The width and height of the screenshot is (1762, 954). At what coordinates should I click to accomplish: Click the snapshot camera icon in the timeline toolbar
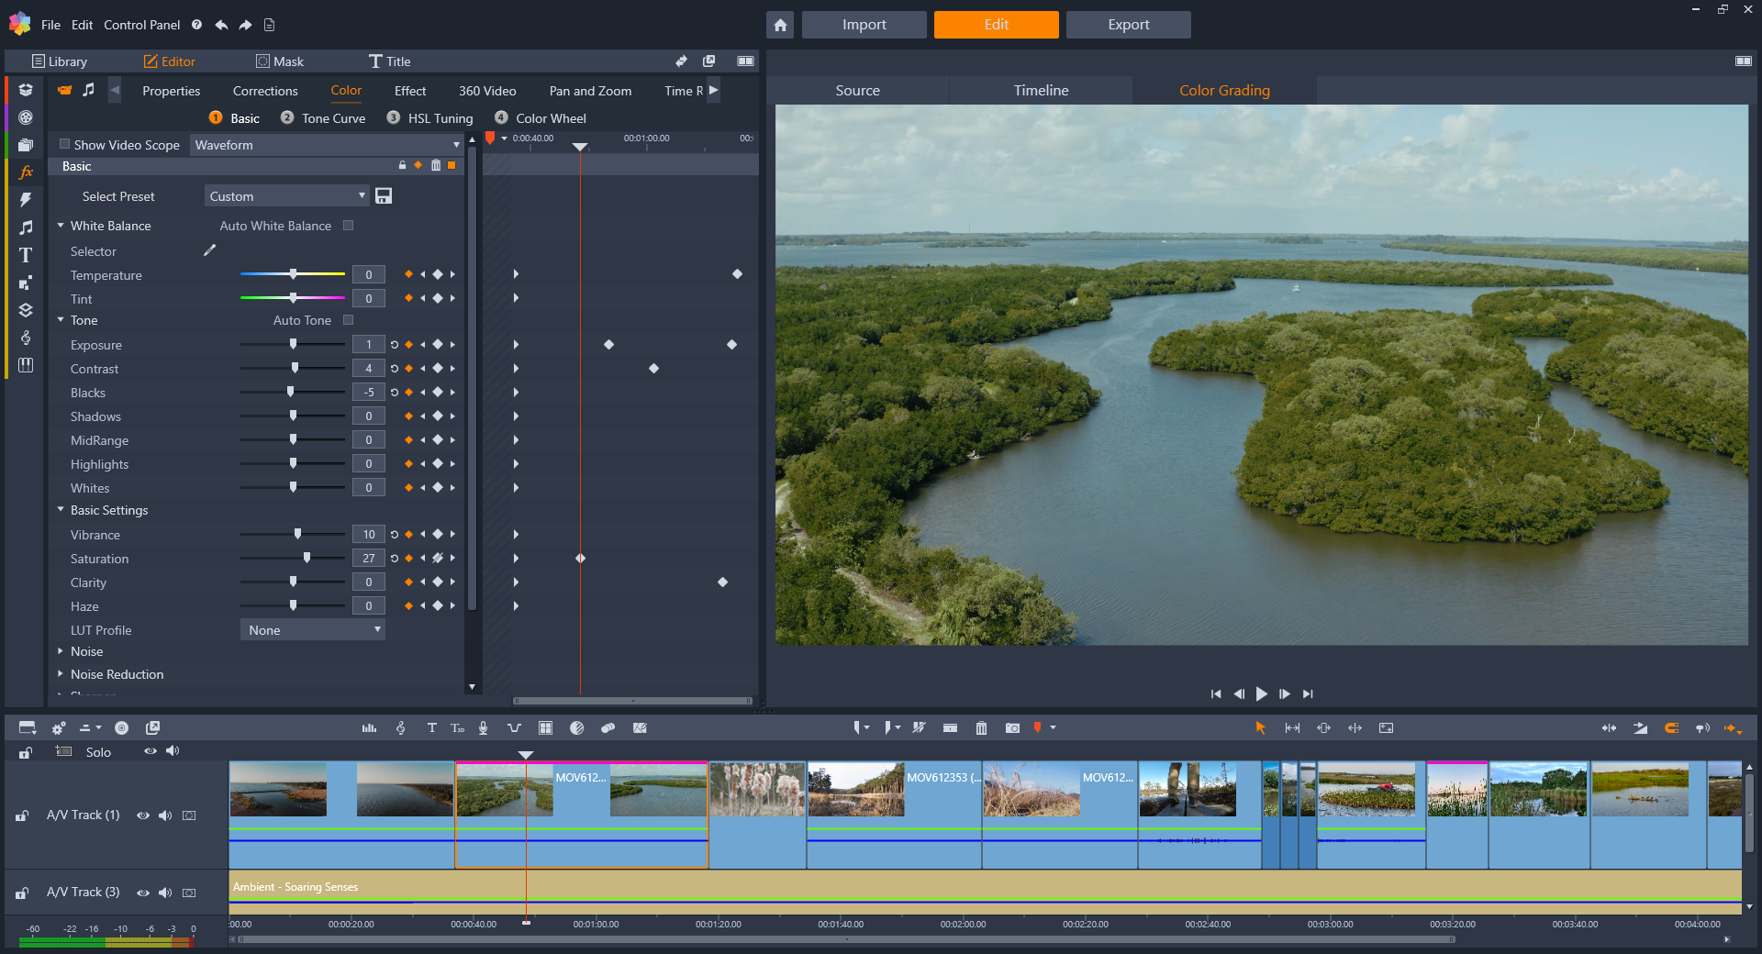[1012, 727]
